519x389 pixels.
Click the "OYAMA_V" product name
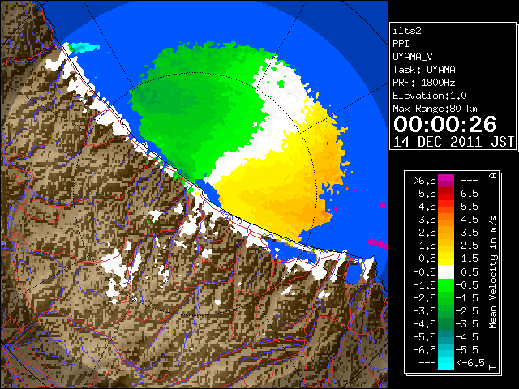(x=413, y=57)
